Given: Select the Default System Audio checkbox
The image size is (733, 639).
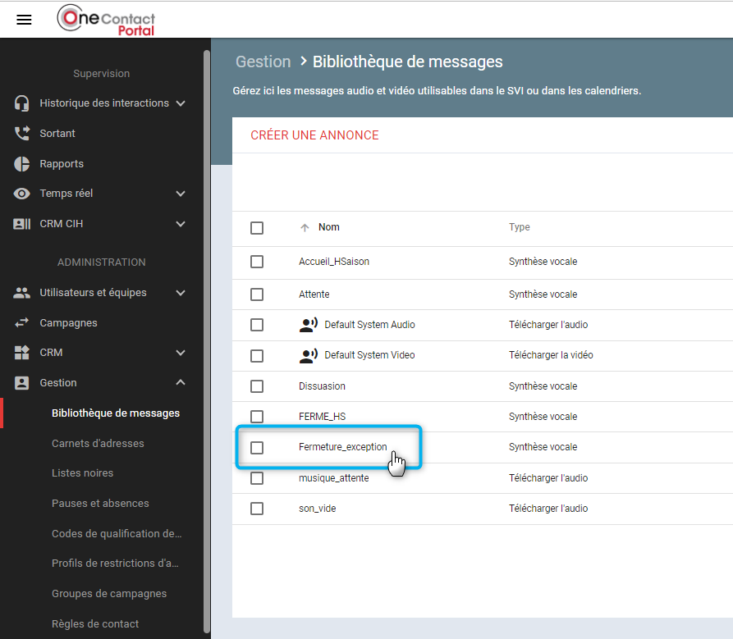Looking at the screenshot, I should [x=257, y=325].
